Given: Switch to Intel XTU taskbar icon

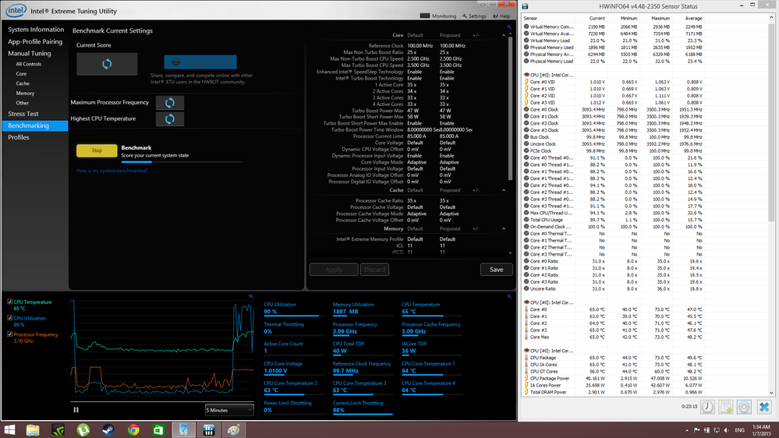Looking at the screenshot, I should tap(183, 430).
